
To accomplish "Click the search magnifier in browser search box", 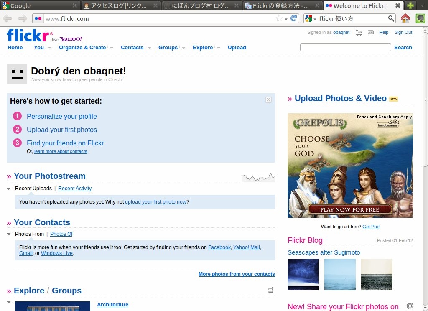I will click(x=391, y=18).
